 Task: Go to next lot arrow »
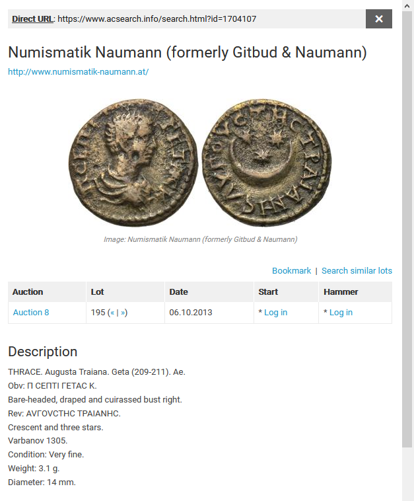click(x=123, y=313)
